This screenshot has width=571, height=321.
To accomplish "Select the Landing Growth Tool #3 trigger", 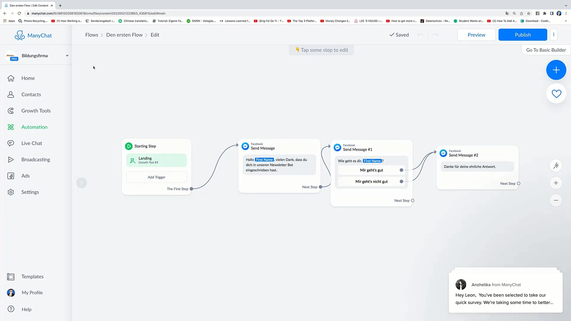I will pos(156,160).
